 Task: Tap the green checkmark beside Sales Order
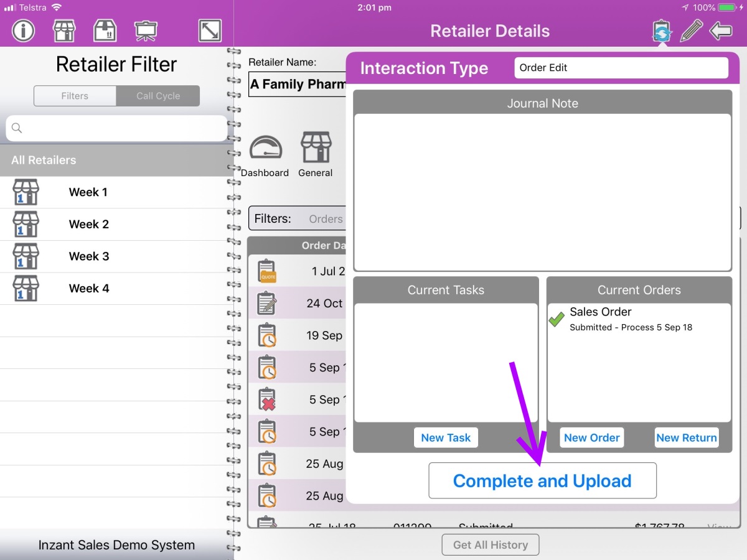[557, 320]
